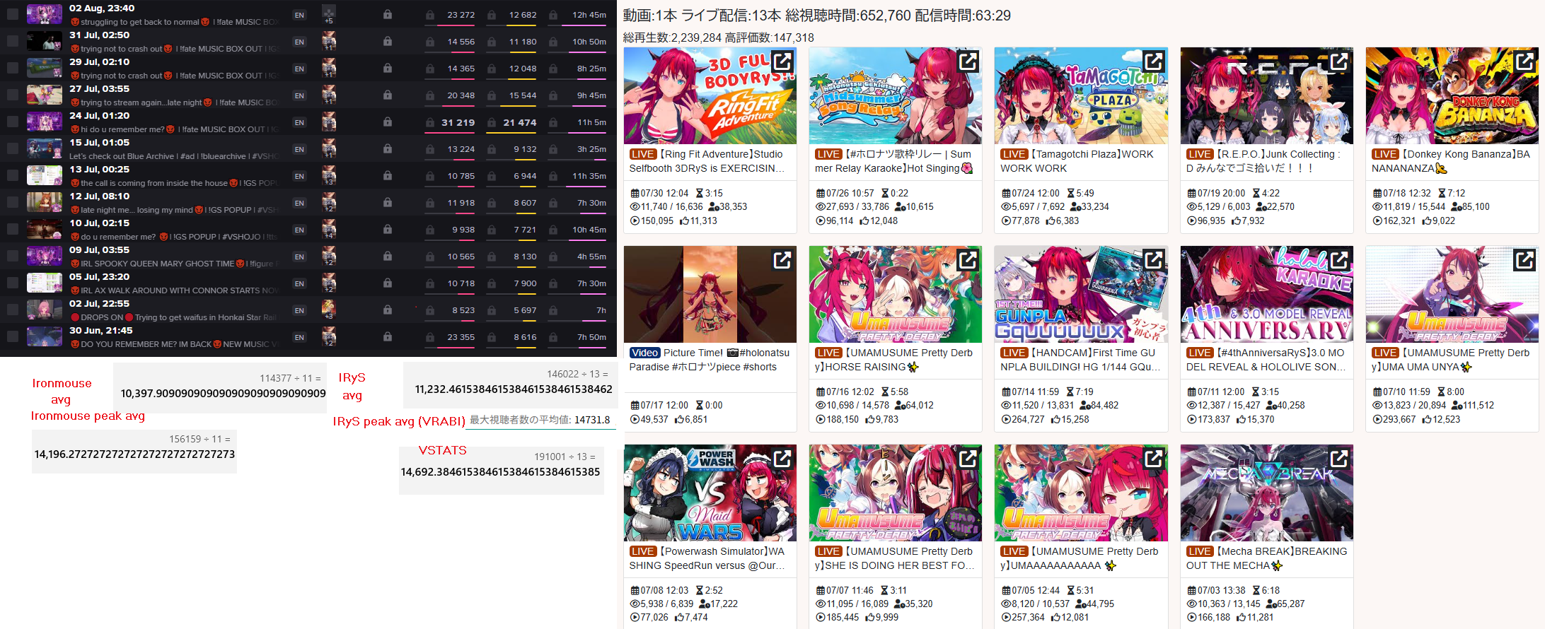Tick the checkbox for the 31 Jul, 02:50 stream

(x=13, y=41)
